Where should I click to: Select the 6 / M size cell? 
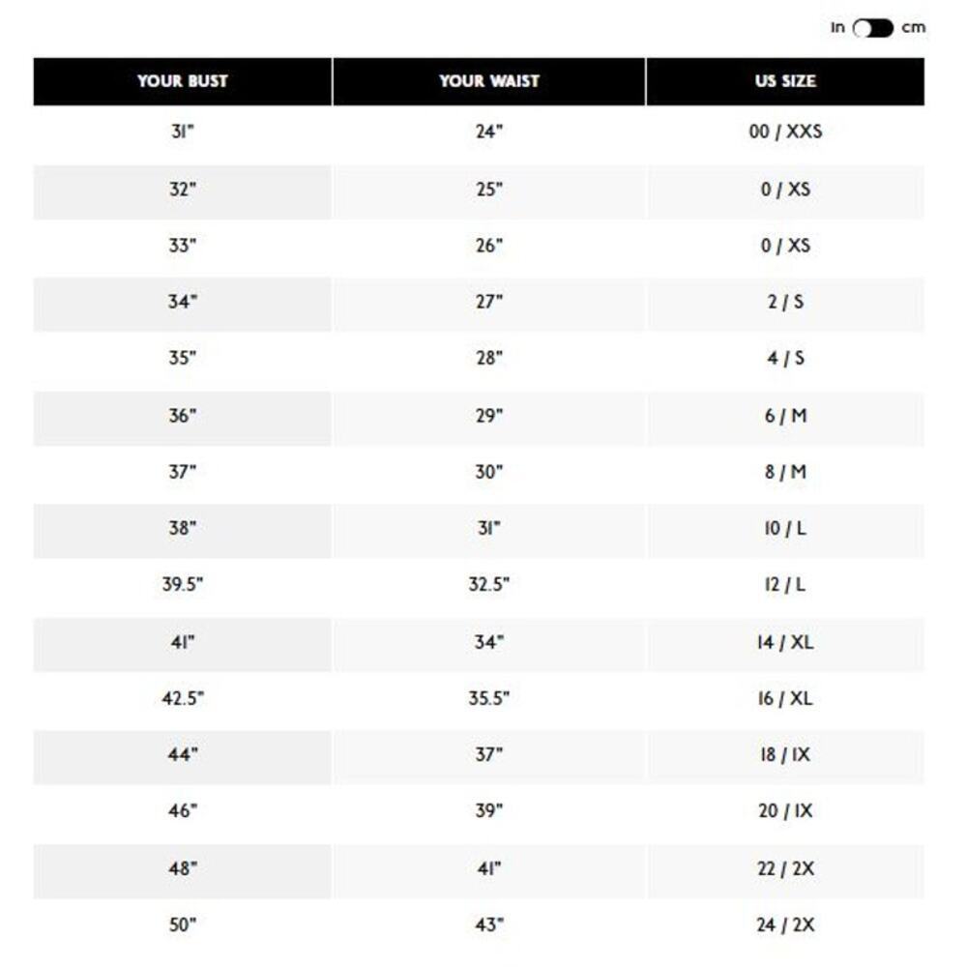coord(785,416)
